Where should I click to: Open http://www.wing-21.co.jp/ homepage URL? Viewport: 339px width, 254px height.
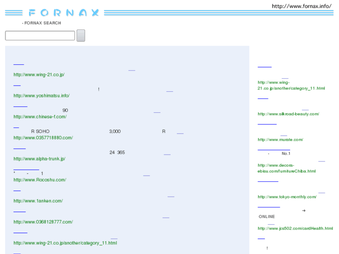[39, 75]
